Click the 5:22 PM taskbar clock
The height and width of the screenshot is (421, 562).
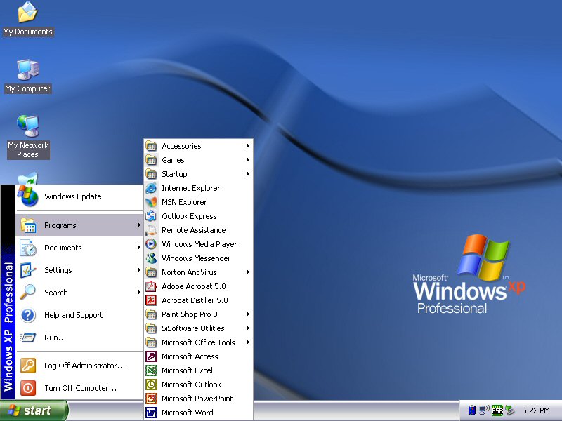tap(536, 410)
